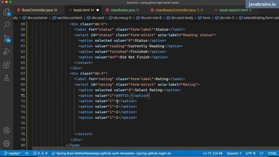Select div.container in breadcrumb
Screen dimensions: 279x157
(35, 18)
